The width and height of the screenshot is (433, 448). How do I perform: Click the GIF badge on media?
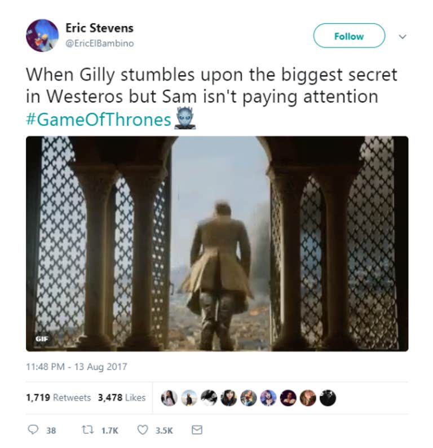tap(42, 339)
